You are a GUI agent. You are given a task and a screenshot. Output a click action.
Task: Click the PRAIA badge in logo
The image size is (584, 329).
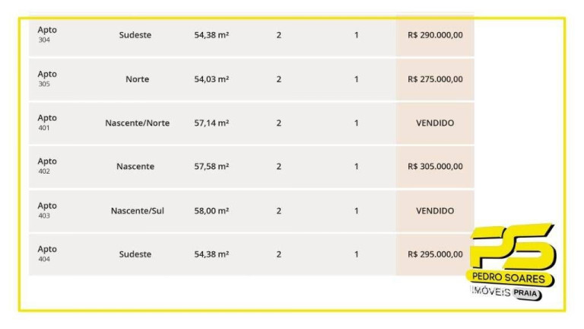(525, 293)
